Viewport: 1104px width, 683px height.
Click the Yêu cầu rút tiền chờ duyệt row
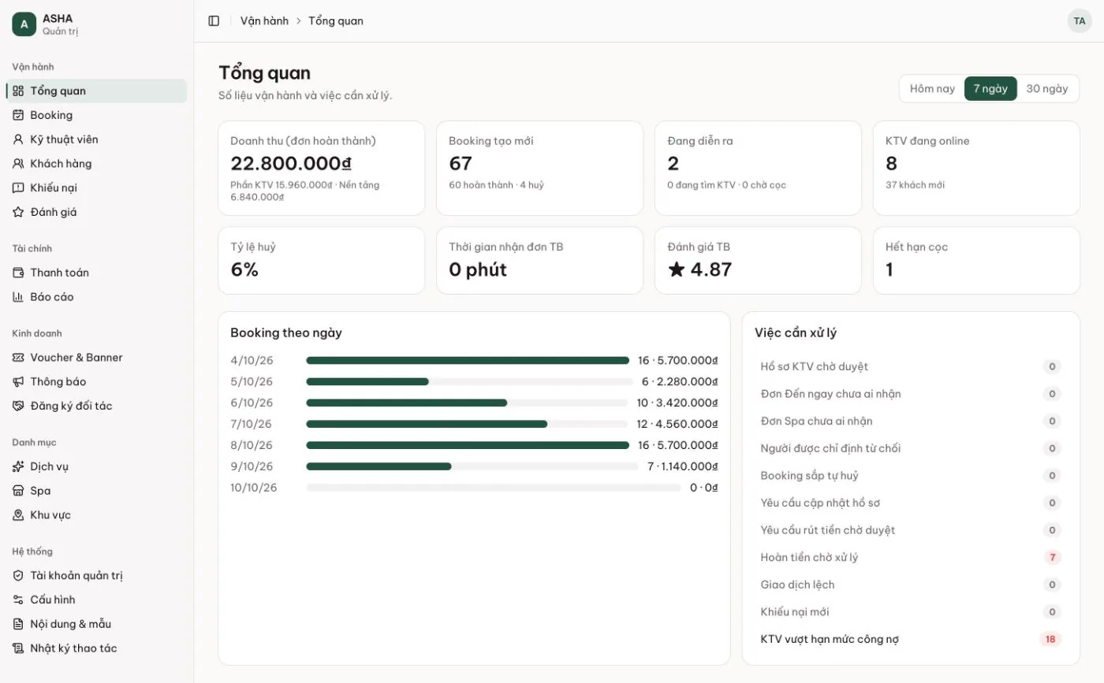coord(911,530)
